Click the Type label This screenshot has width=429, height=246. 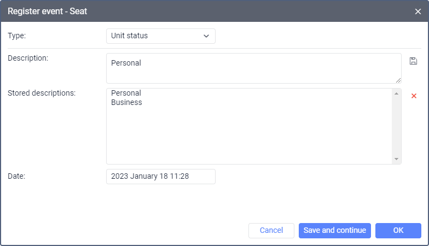pos(17,36)
